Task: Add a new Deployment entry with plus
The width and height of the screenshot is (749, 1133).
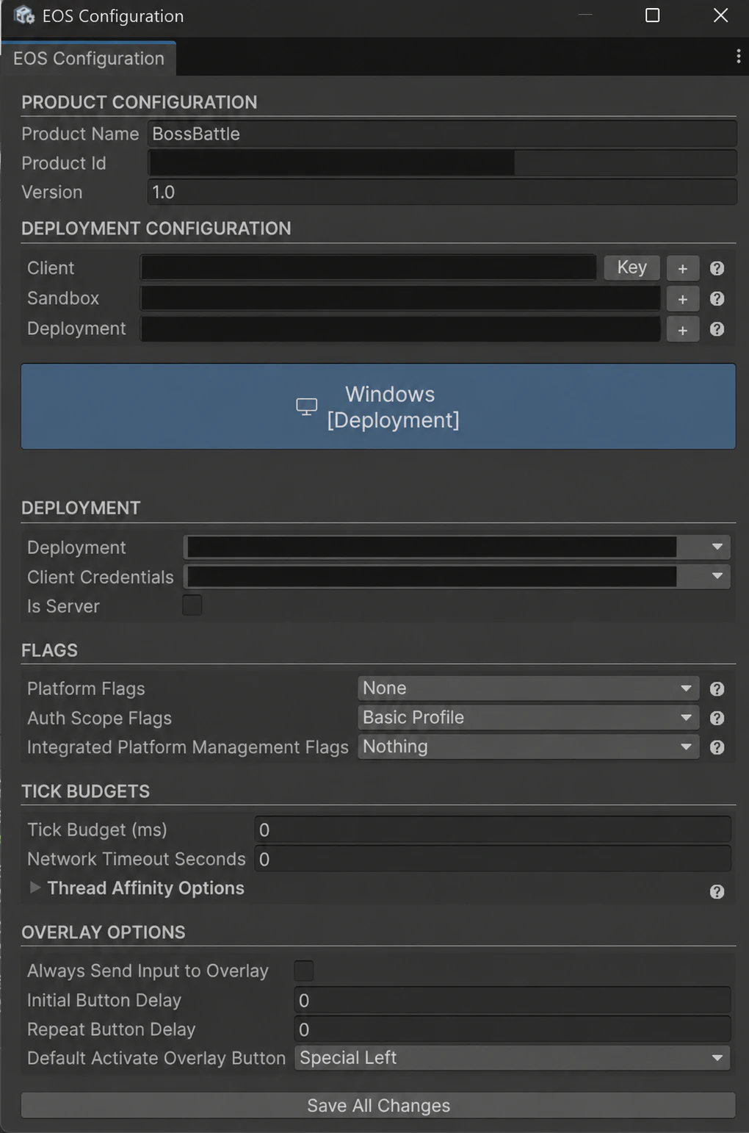Action: [682, 329]
